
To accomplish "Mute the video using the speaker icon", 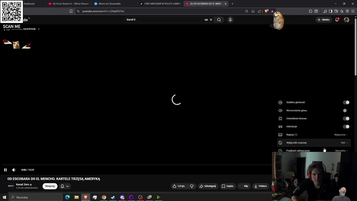I will pos(14,170).
